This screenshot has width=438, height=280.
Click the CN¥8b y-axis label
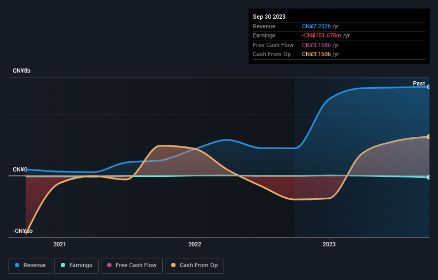[x=21, y=71]
